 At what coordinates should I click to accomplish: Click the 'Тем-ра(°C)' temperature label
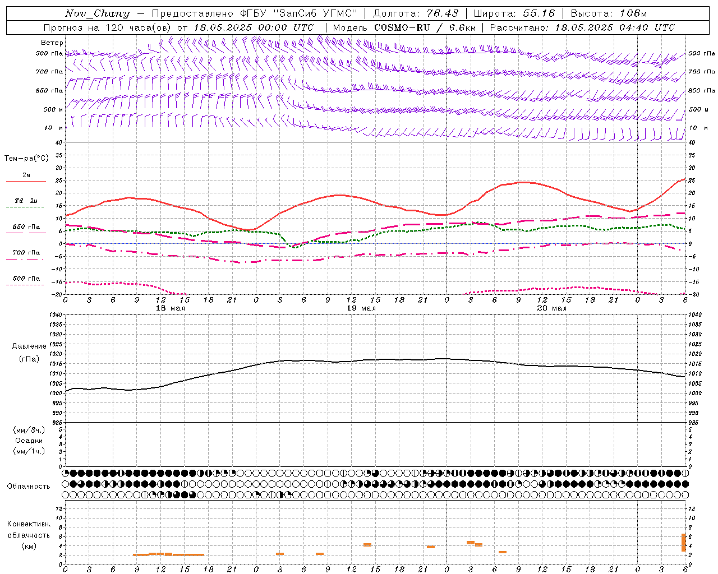coord(26,159)
